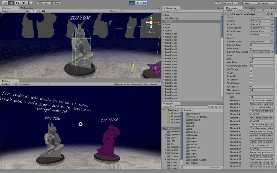
Task: Open the Scene Script component gear menu
Action: [272, 14]
